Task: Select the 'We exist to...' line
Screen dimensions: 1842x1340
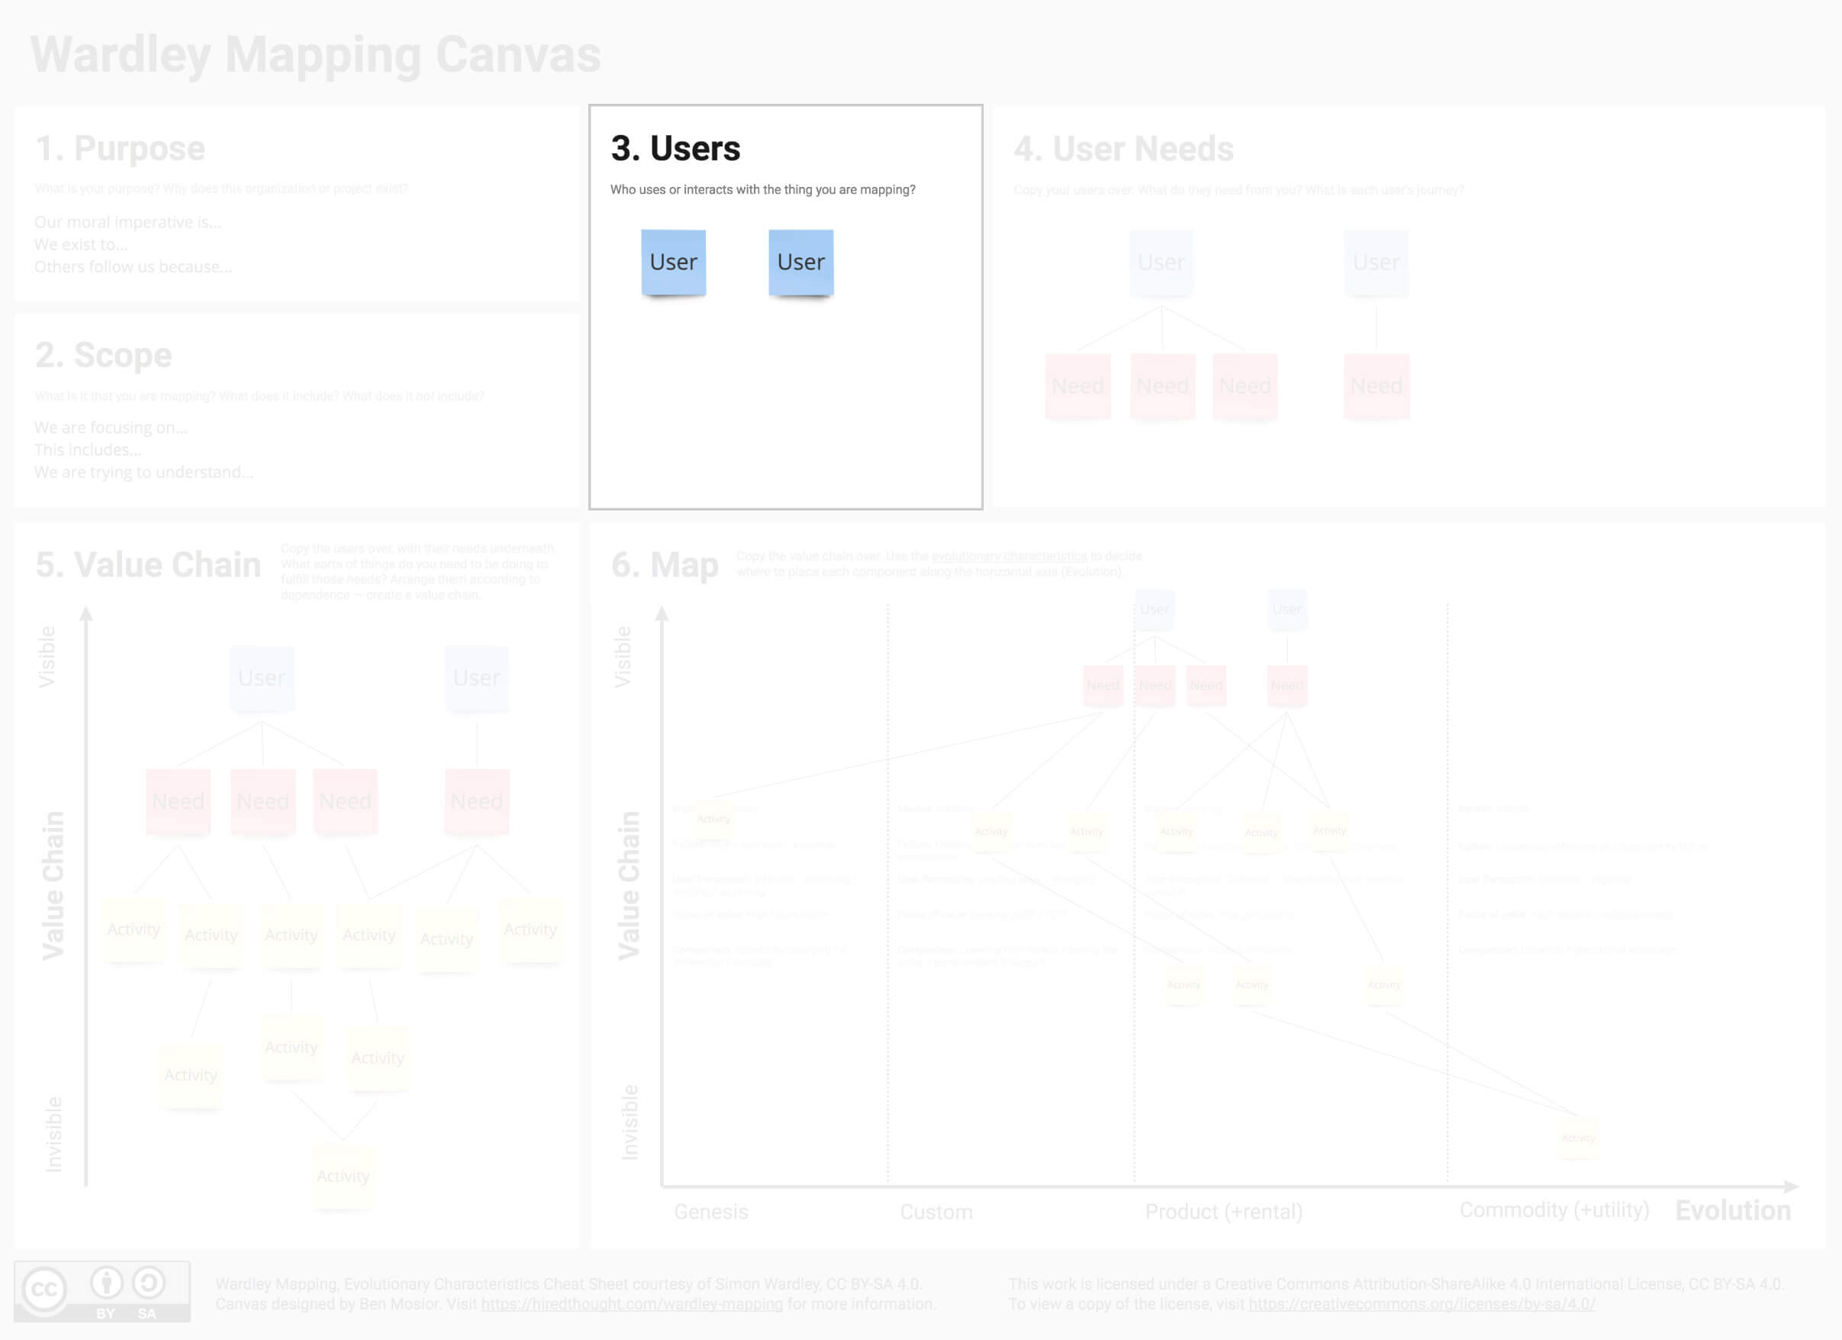Action: (80, 244)
